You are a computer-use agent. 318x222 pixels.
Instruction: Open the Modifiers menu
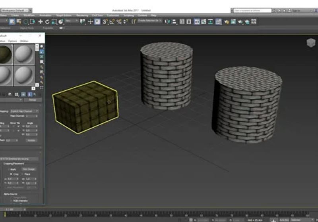(x=29, y=15)
